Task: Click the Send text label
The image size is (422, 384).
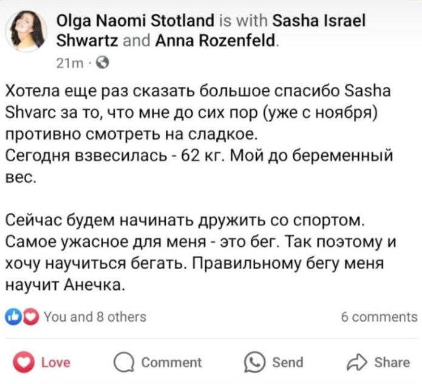Action: click(287, 363)
